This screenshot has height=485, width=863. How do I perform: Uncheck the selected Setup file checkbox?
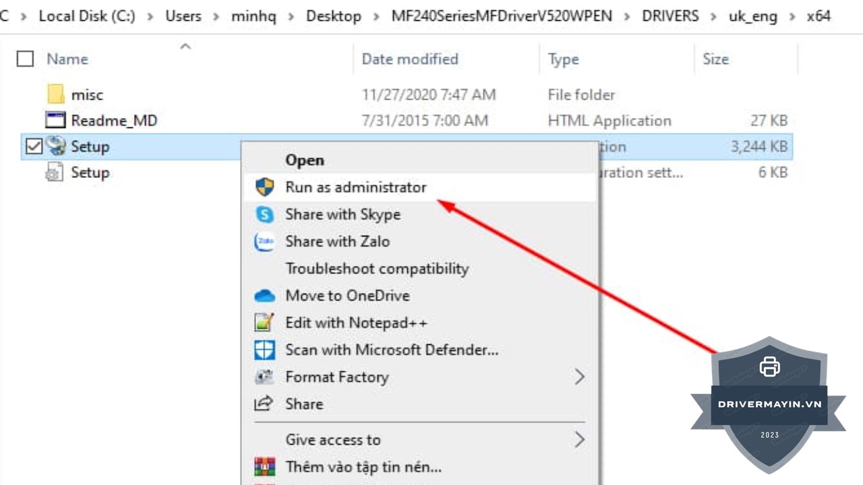pos(34,146)
